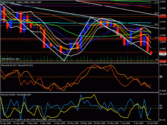Click the 'Mom(10) 98.9311' indicator label

click(x=25, y=65)
